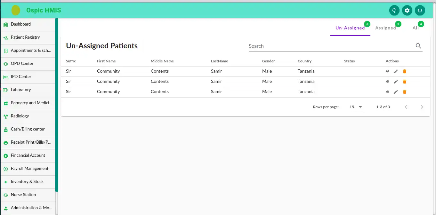Open Laboratory in the sidebar
Screen dimensions: 436x215
(x=21, y=90)
